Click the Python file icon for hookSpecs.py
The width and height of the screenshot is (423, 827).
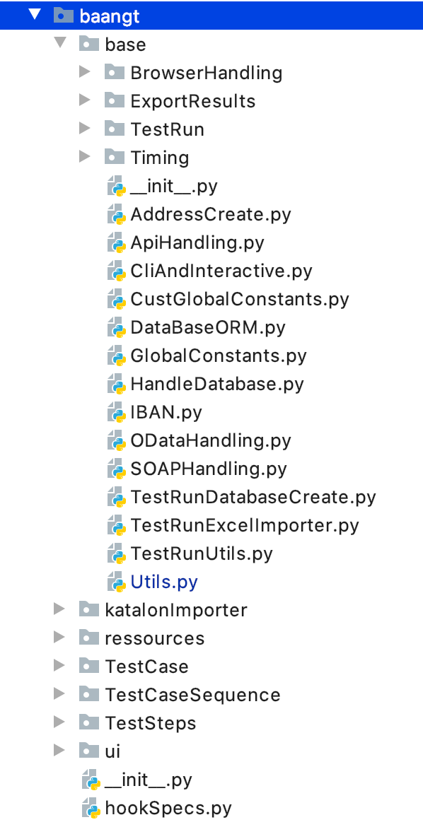tap(91, 809)
